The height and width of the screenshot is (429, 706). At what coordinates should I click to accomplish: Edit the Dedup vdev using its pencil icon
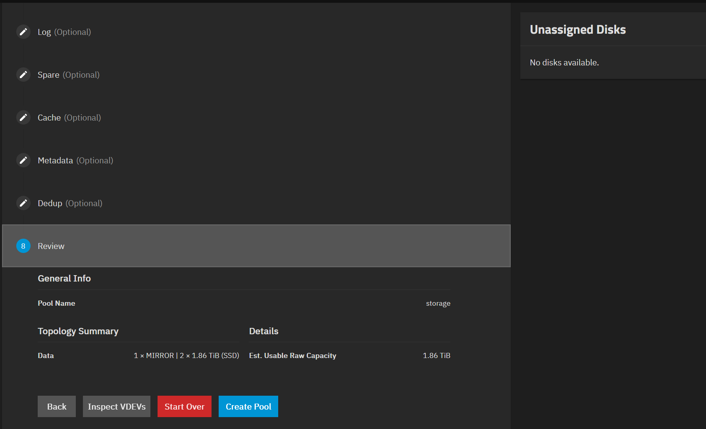point(23,203)
